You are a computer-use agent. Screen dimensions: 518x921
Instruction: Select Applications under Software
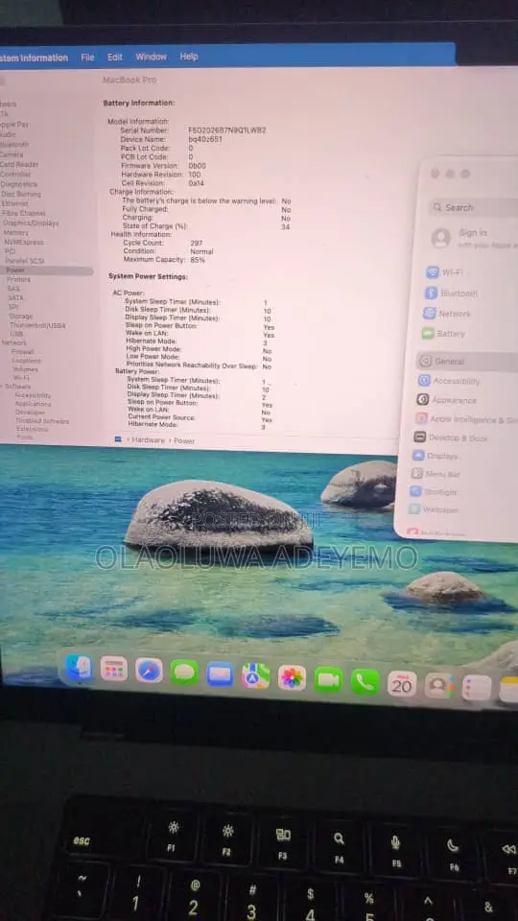pyautogui.click(x=33, y=404)
